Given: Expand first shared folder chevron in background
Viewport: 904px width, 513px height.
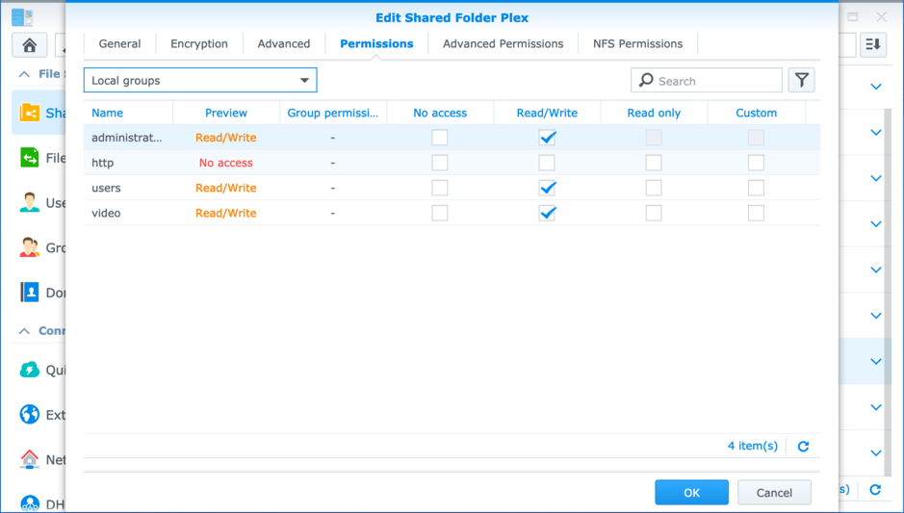Looking at the screenshot, I should point(876,87).
